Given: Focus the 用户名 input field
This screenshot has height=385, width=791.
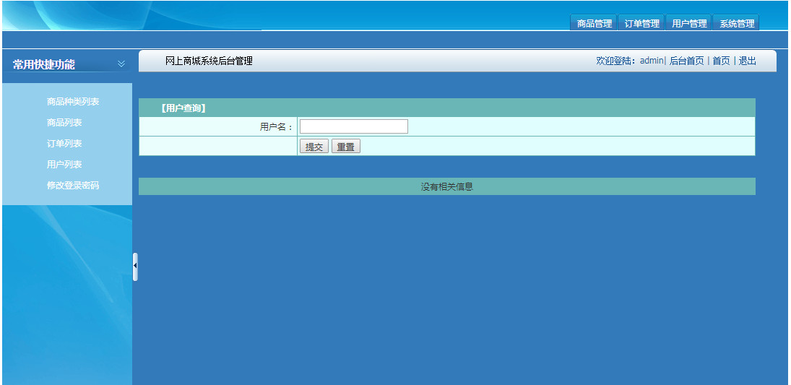Looking at the screenshot, I should (x=354, y=126).
